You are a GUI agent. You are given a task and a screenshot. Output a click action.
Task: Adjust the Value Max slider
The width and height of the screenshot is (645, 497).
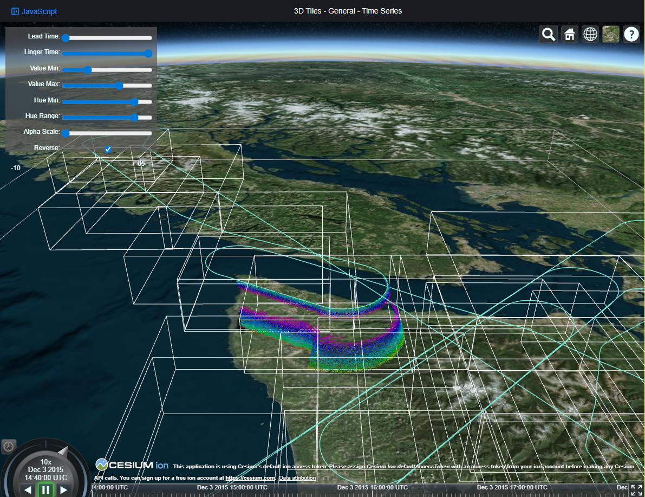point(107,85)
